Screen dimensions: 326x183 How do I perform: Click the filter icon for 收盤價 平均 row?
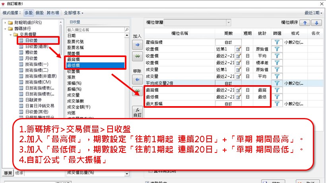pyautogui.click(x=277, y=56)
